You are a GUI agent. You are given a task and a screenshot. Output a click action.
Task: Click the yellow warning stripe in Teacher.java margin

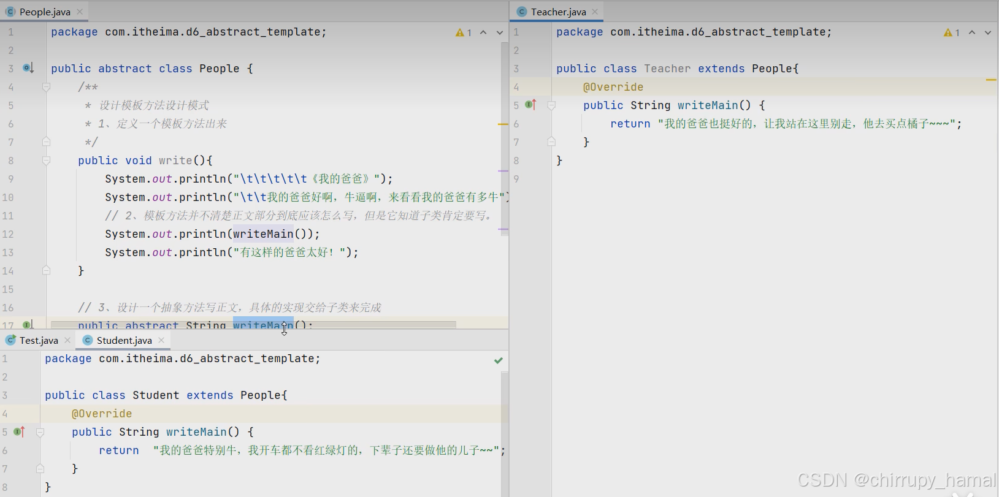991,80
